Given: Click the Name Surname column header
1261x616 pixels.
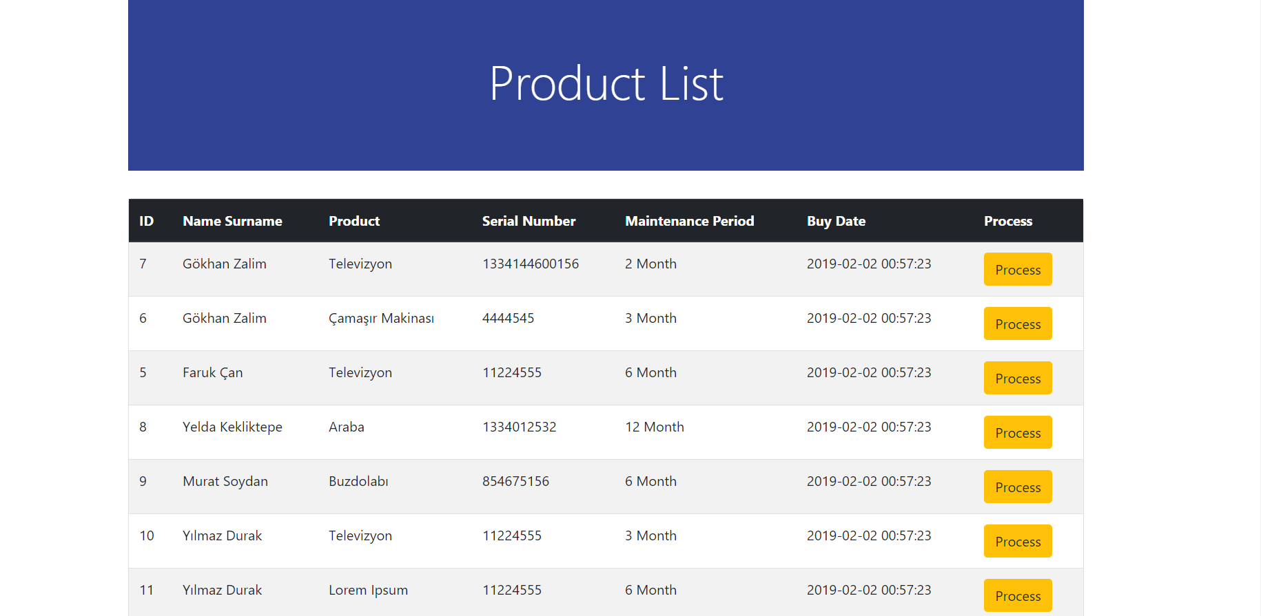Looking at the screenshot, I should click(232, 221).
